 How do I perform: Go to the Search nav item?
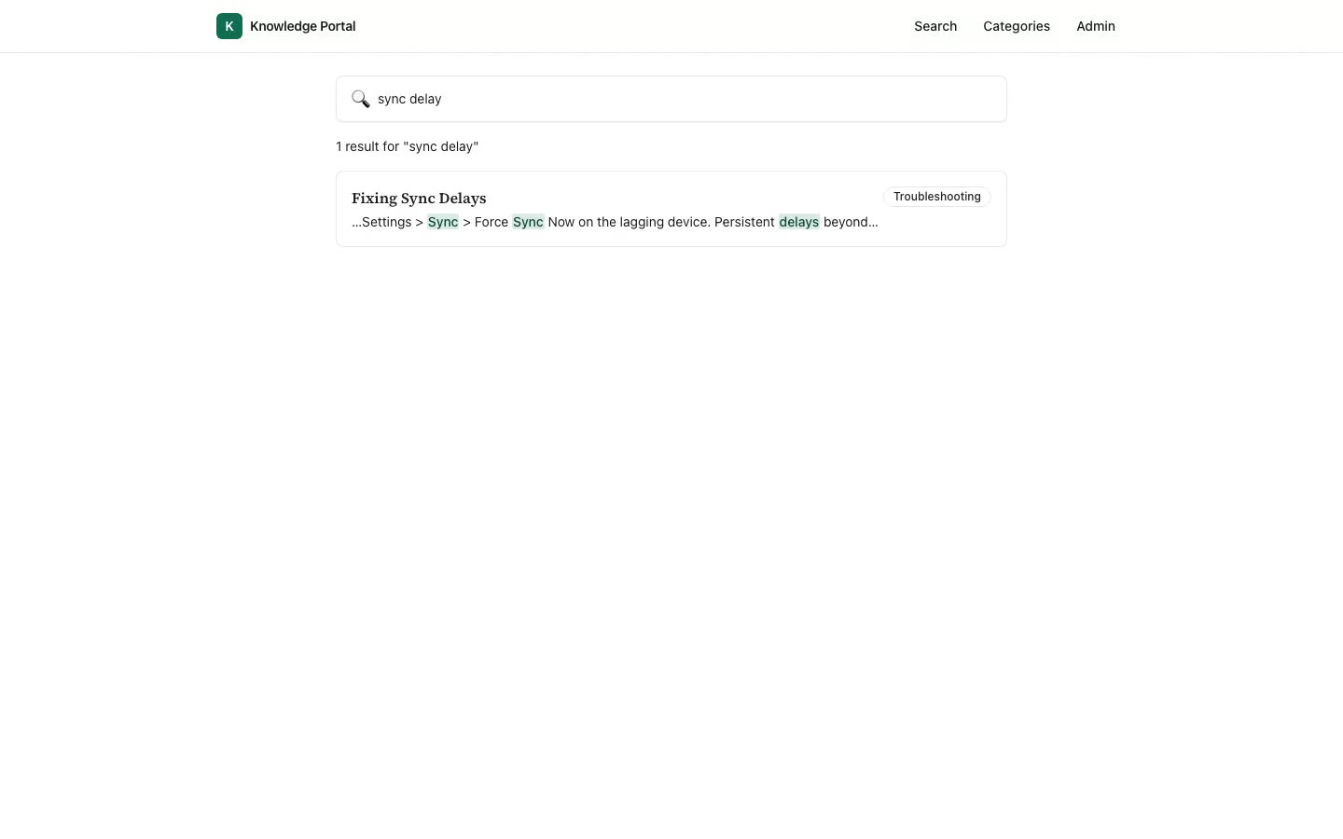tap(935, 26)
